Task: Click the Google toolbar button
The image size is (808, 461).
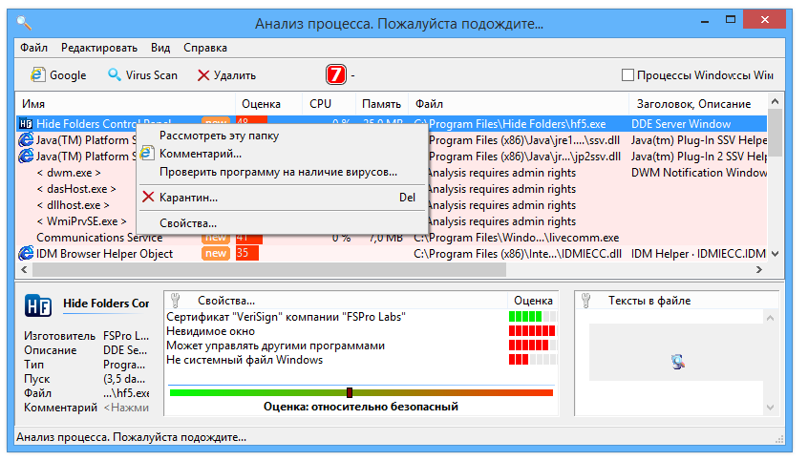Action: tap(58, 75)
